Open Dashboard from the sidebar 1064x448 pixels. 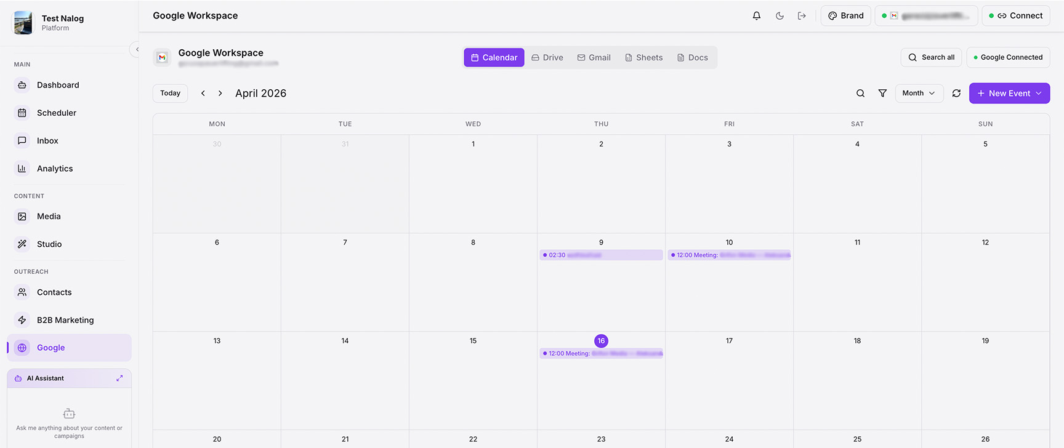[69, 85]
